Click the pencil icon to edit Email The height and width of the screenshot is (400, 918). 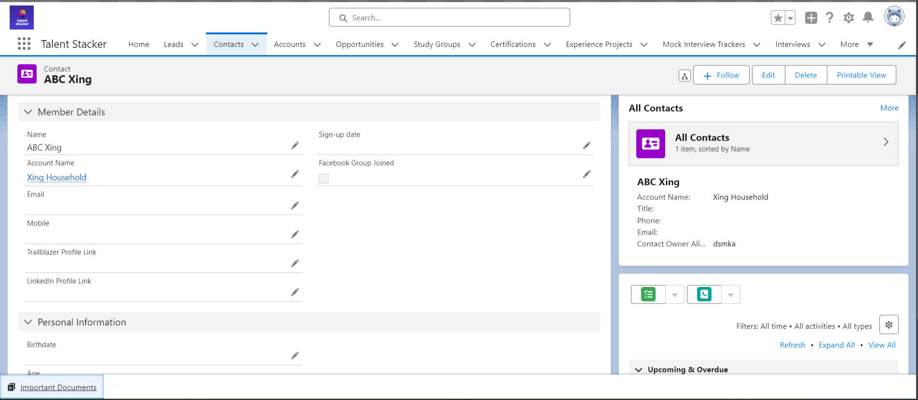pos(295,206)
